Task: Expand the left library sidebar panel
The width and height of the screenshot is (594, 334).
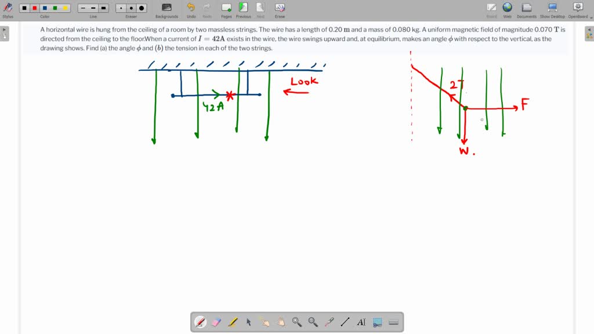Action: (x=5, y=34)
